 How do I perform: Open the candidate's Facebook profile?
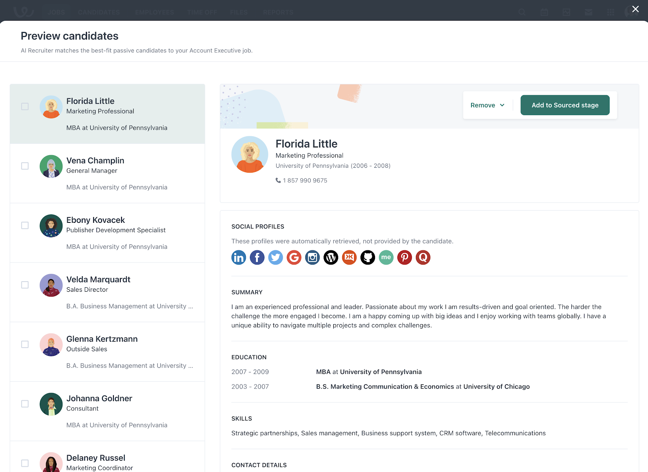pos(257,257)
